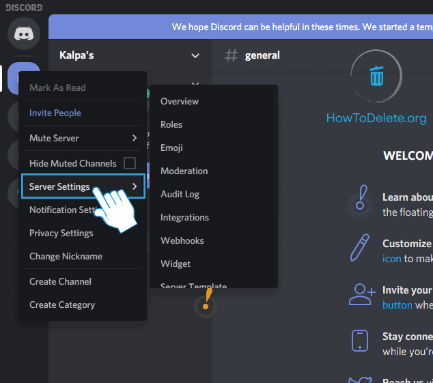Expand the Kalpa's server dropdown arrow
Screen dimensions: 433x383
coord(195,55)
